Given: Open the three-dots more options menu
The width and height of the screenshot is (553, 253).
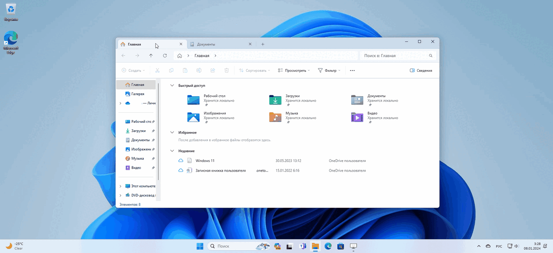Looking at the screenshot, I should click(353, 70).
